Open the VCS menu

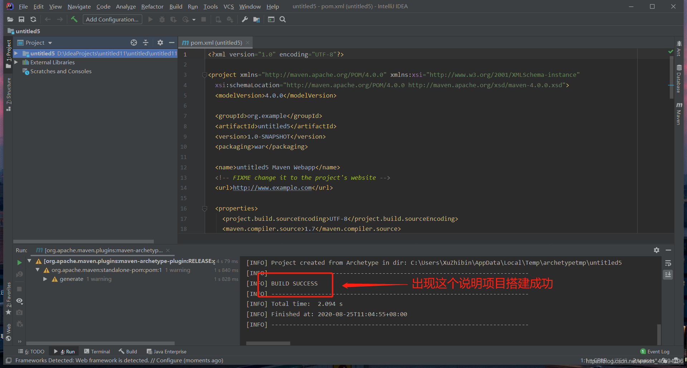(x=229, y=6)
